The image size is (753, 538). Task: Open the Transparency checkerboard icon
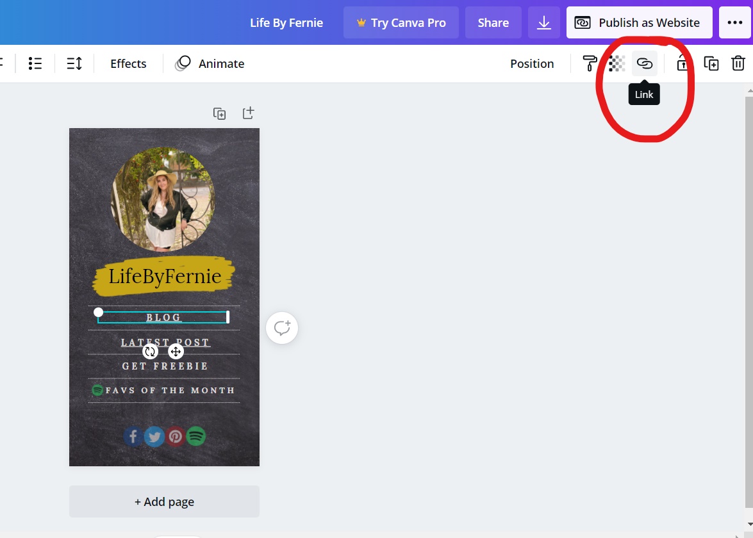(x=616, y=63)
